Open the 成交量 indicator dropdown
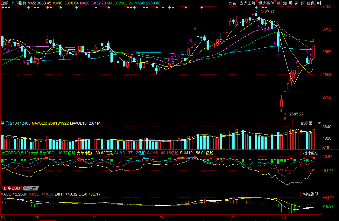Viewport: 339px width, 221px height. pos(309,123)
